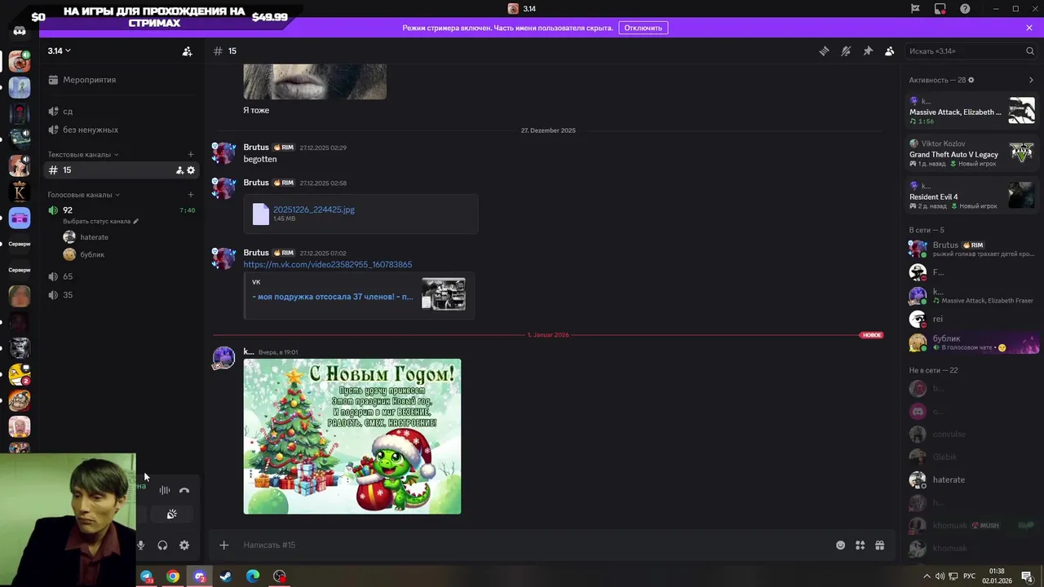Open Discord direct messages home icon
1044x587 pixels.
point(20,31)
